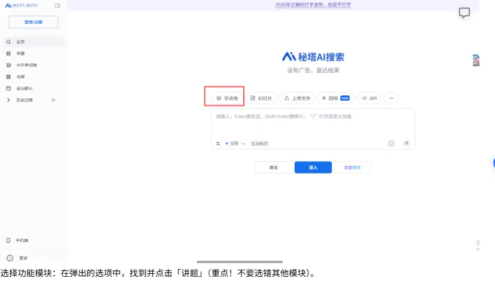Open the 全网 search scope dropdown
The image size is (495, 281).
coord(235,144)
